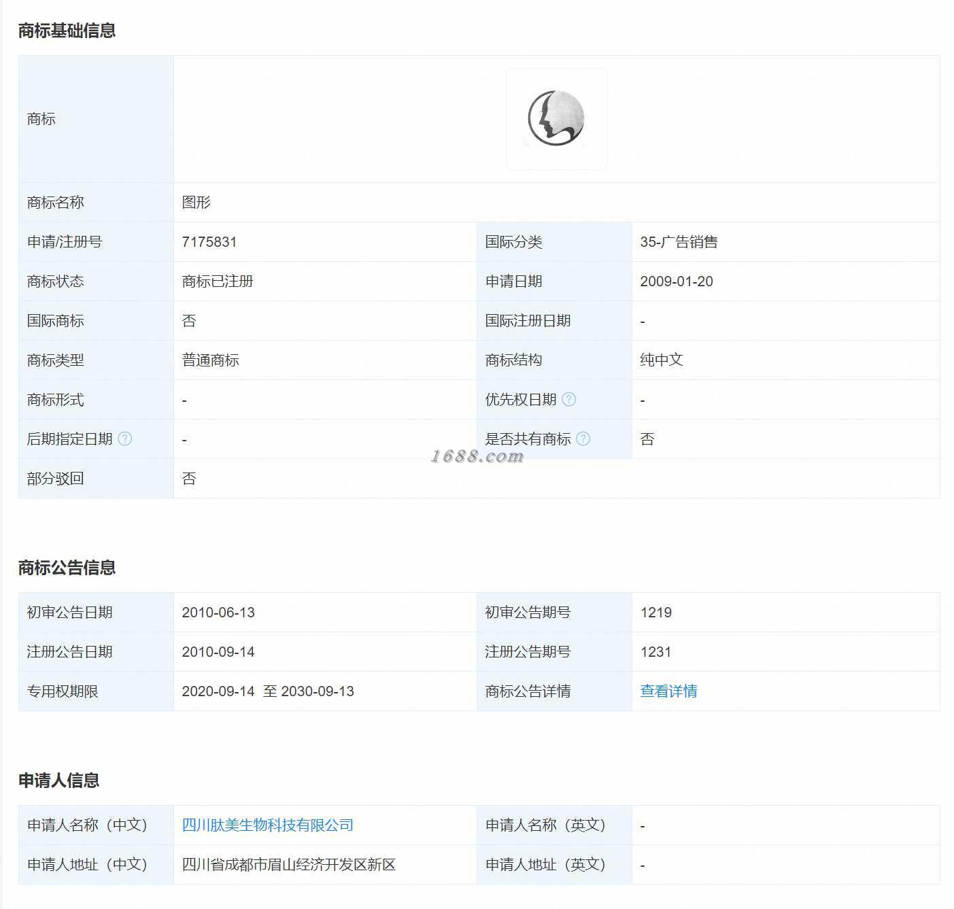
Task: Select classification value 35-广告销售
Action: (679, 242)
